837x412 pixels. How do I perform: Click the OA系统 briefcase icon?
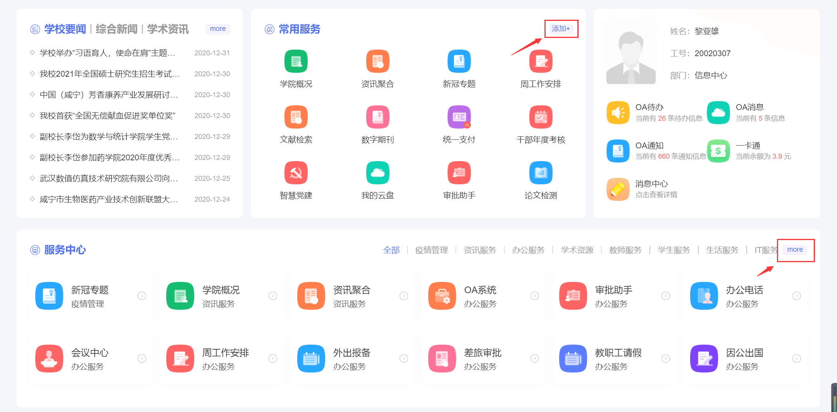[442, 296]
